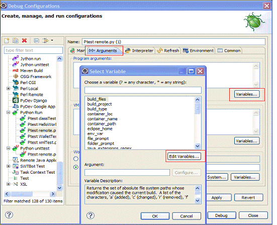Click the Collapse All toolbar icon
The height and width of the screenshot is (225, 277).
click(36, 41)
